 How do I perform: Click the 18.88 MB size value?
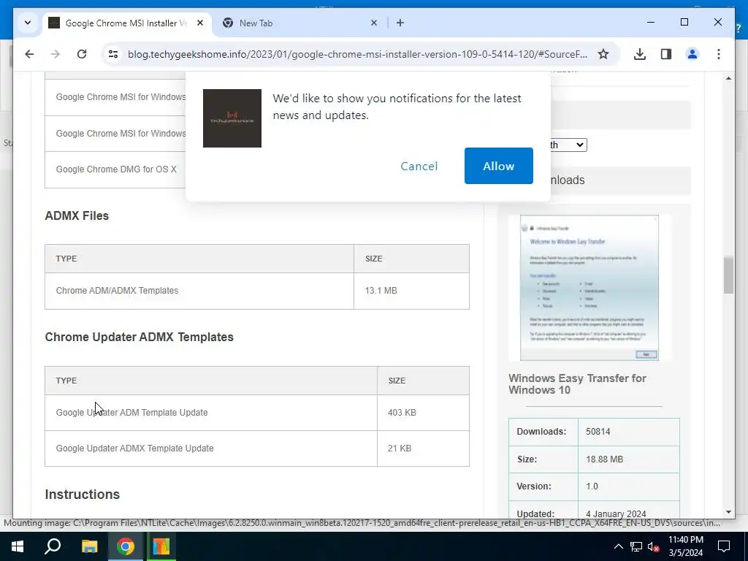[604, 459]
